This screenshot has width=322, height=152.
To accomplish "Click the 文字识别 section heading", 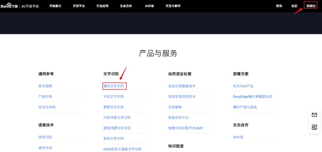I will (111, 74).
